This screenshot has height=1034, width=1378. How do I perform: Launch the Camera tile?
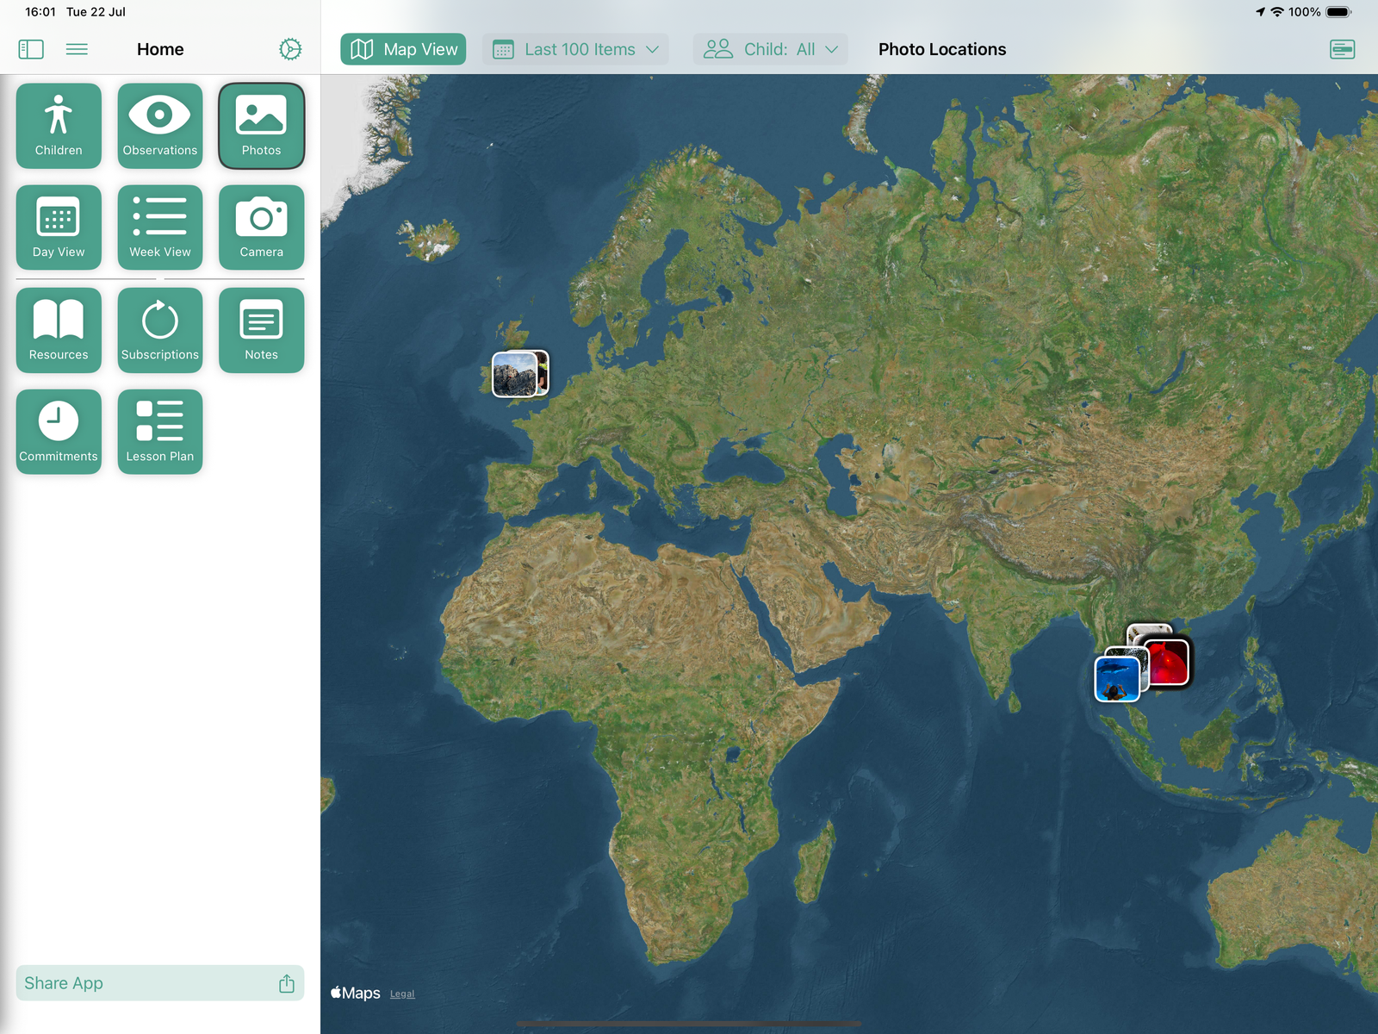(x=261, y=227)
